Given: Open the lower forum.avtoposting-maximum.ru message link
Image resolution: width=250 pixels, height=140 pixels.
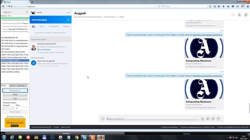Looking at the screenshot, I should [207, 76].
